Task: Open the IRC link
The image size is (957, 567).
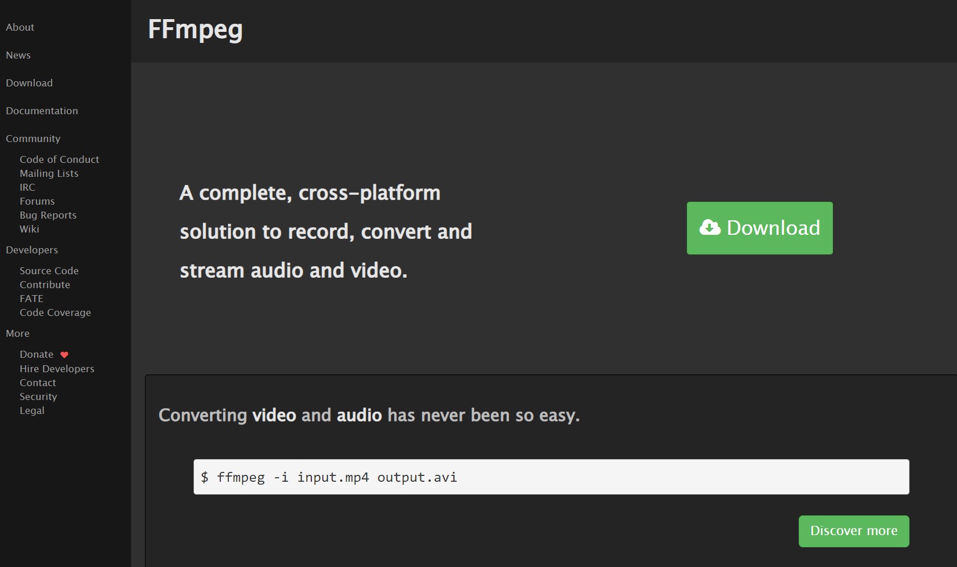Action: 27,187
